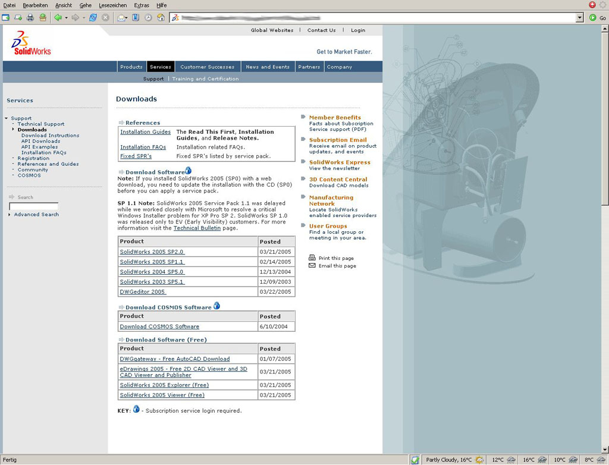Click the 3D Content Central link
The height and width of the screenshot is (465, 609).
pos(338,180)
